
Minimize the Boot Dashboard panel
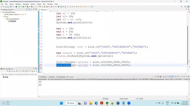[34, 69]
